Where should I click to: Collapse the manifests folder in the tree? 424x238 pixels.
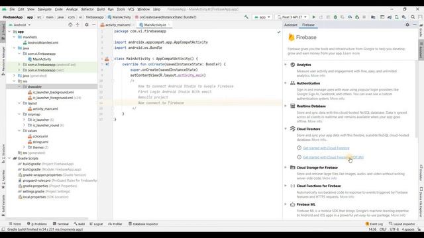15,37
